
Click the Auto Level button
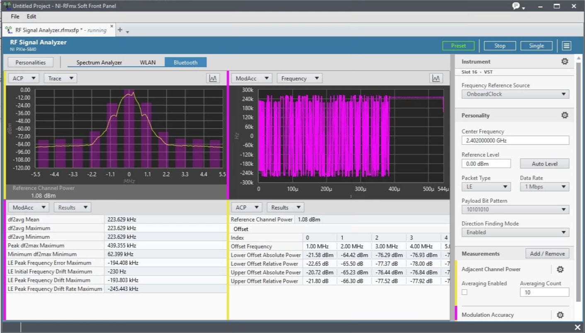544,163
